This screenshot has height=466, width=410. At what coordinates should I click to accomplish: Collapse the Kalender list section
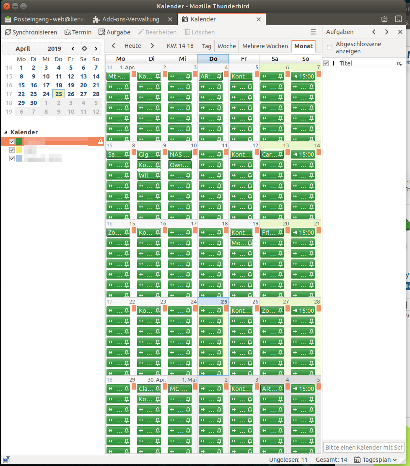[x=5, y=132]
